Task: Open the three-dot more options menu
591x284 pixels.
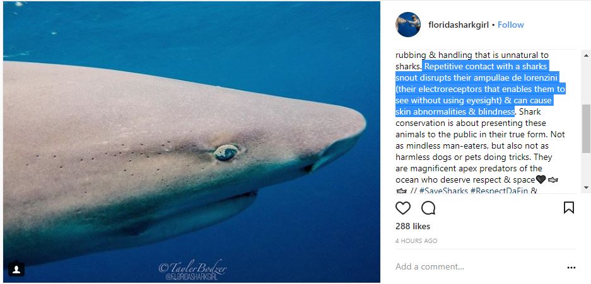Action: 571,267
